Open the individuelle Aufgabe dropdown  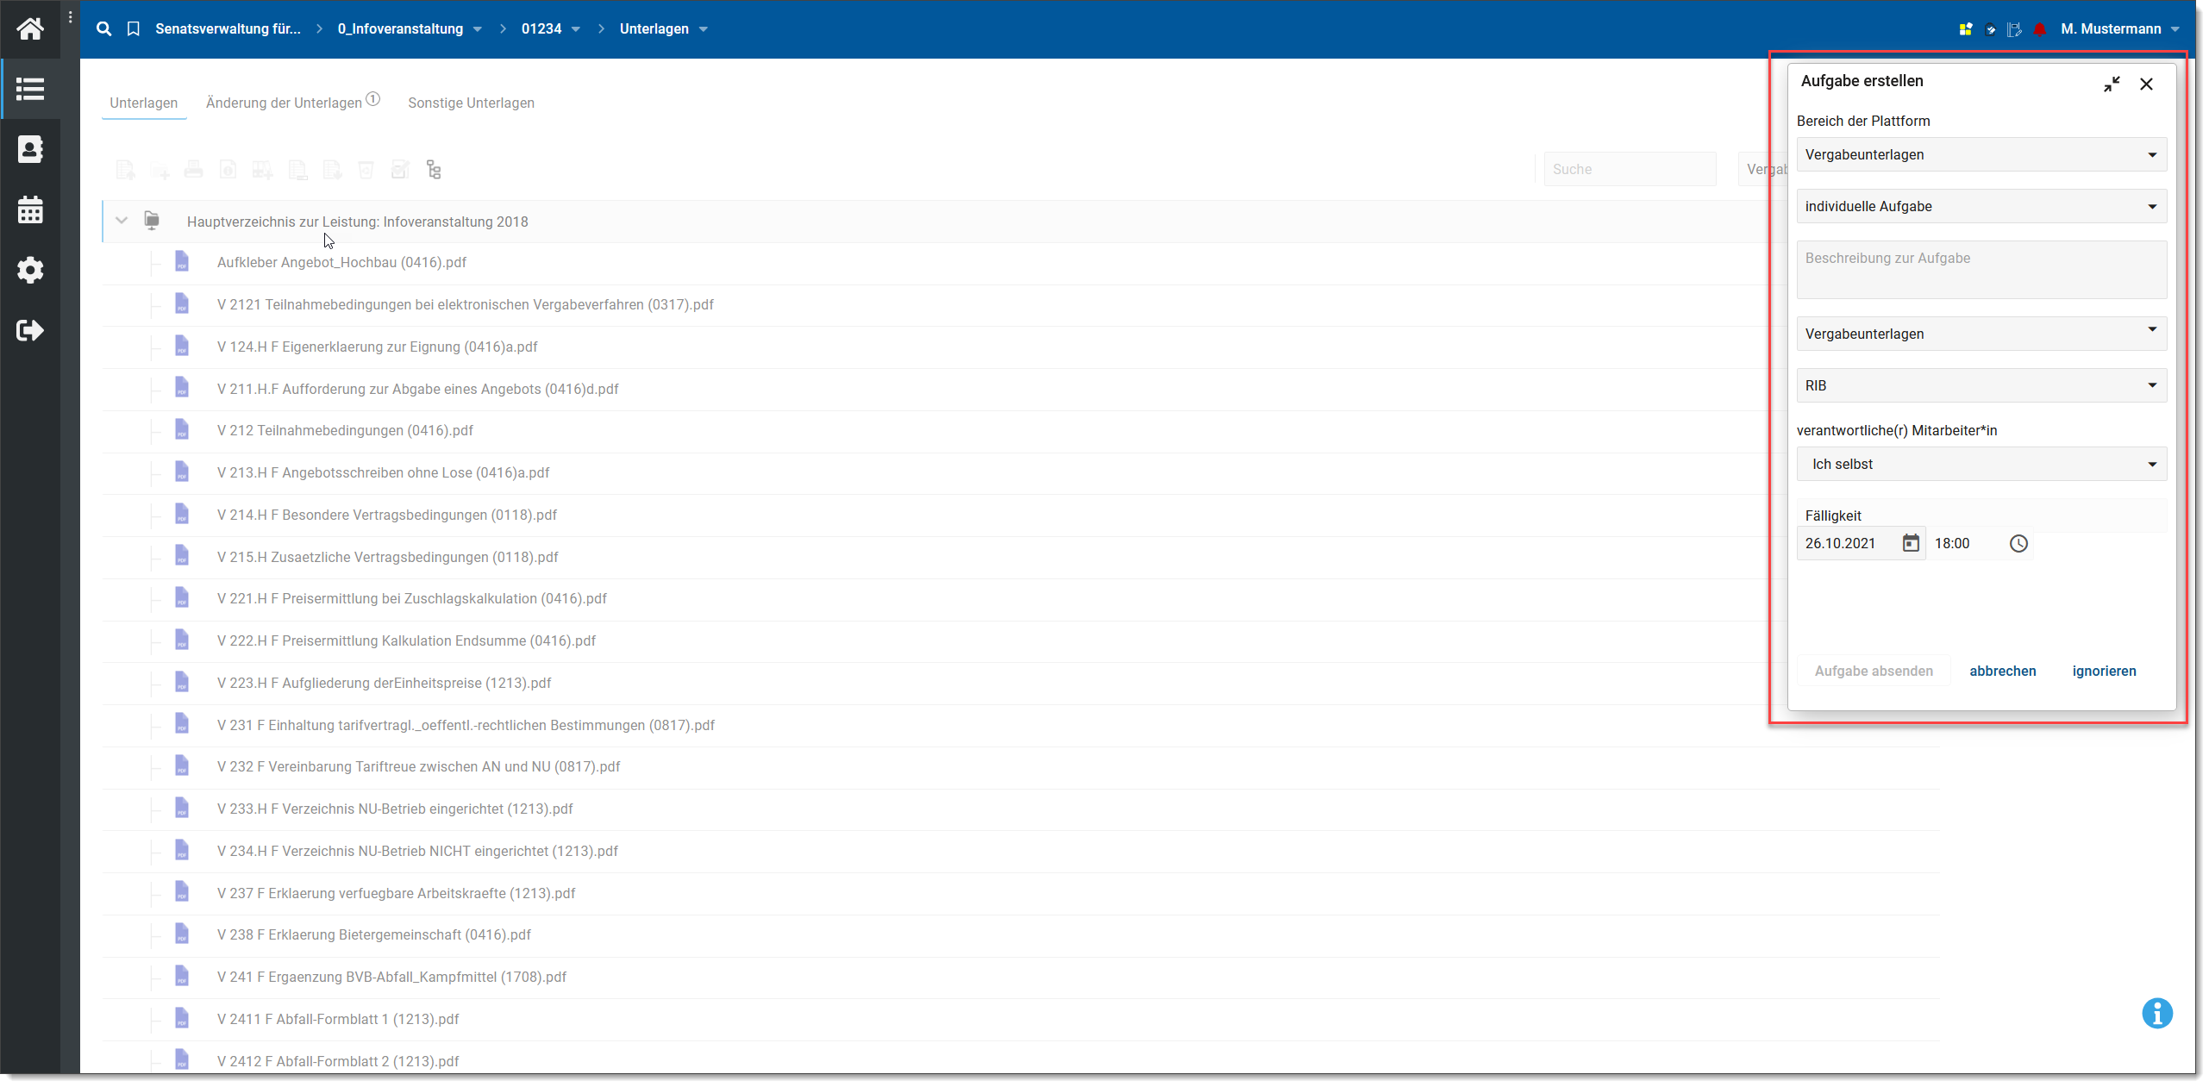pos(1981,206)
